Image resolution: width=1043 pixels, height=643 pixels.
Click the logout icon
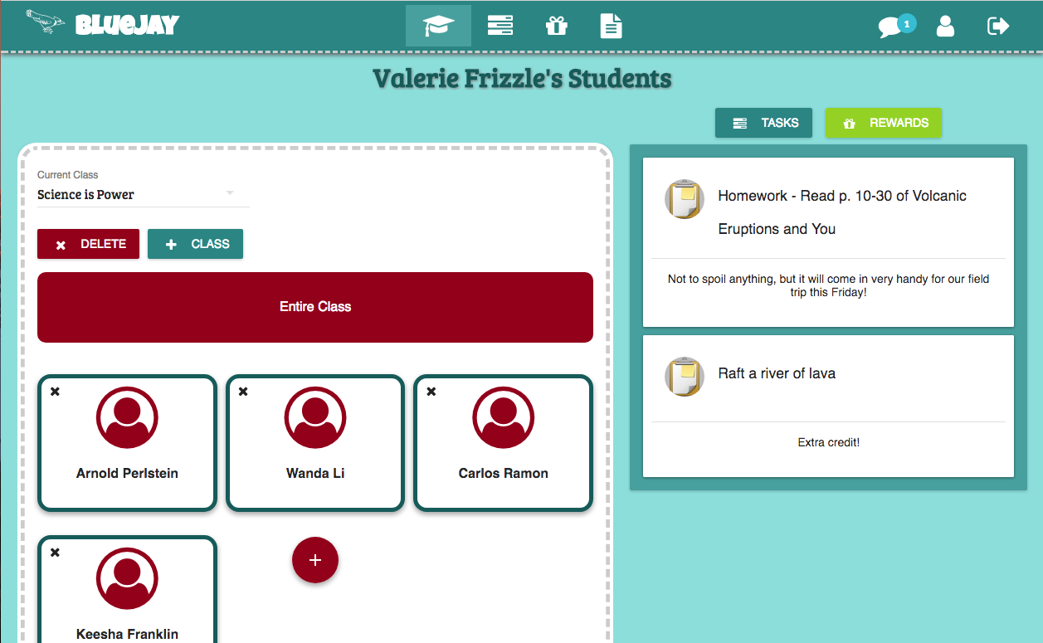pyautogui.click(x=997, y=27)
